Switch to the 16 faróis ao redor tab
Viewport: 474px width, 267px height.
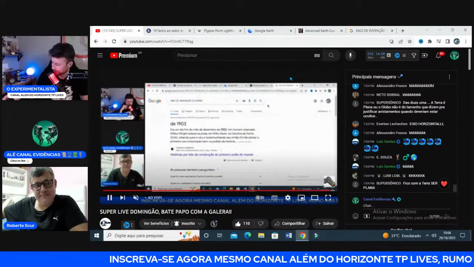point(169,31)
